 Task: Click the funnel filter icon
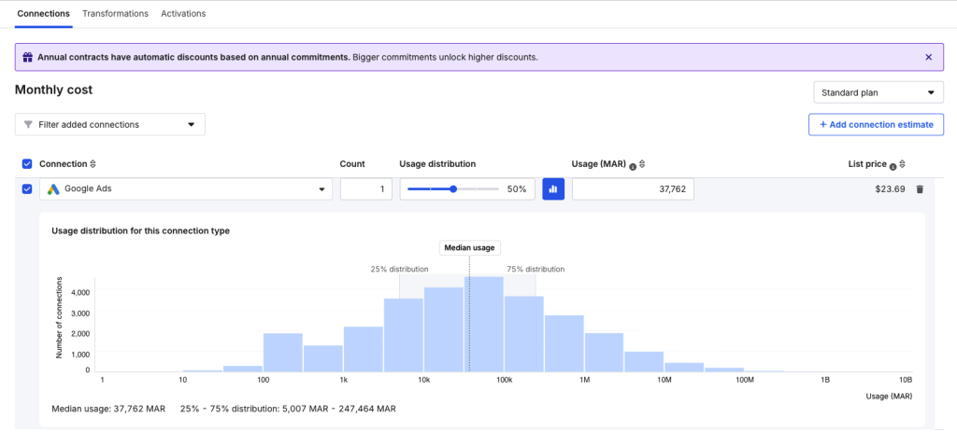coord(27,124)
